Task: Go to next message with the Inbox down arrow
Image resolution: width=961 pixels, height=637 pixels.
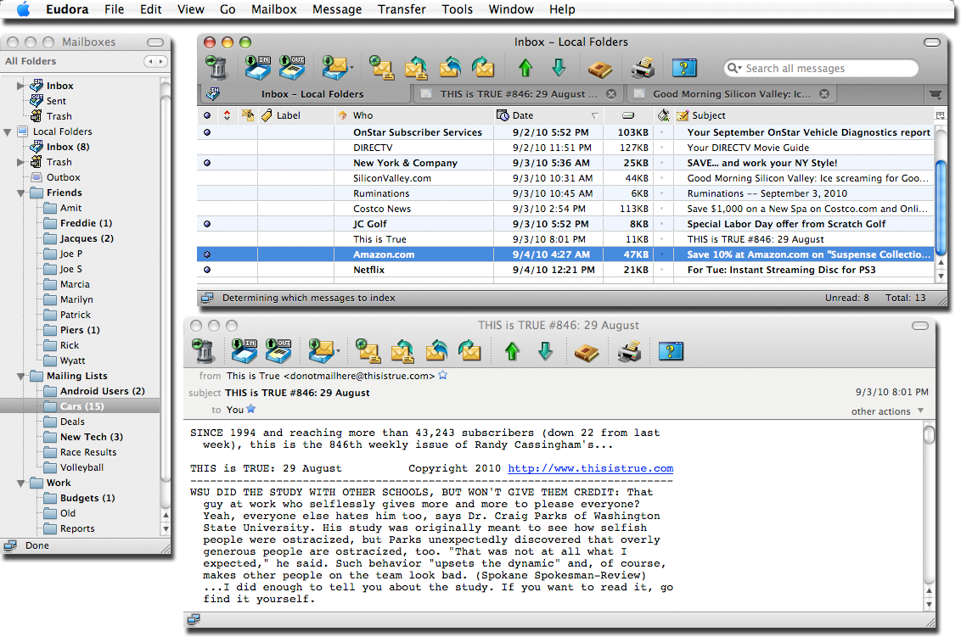Action: (x=559, y=67)
